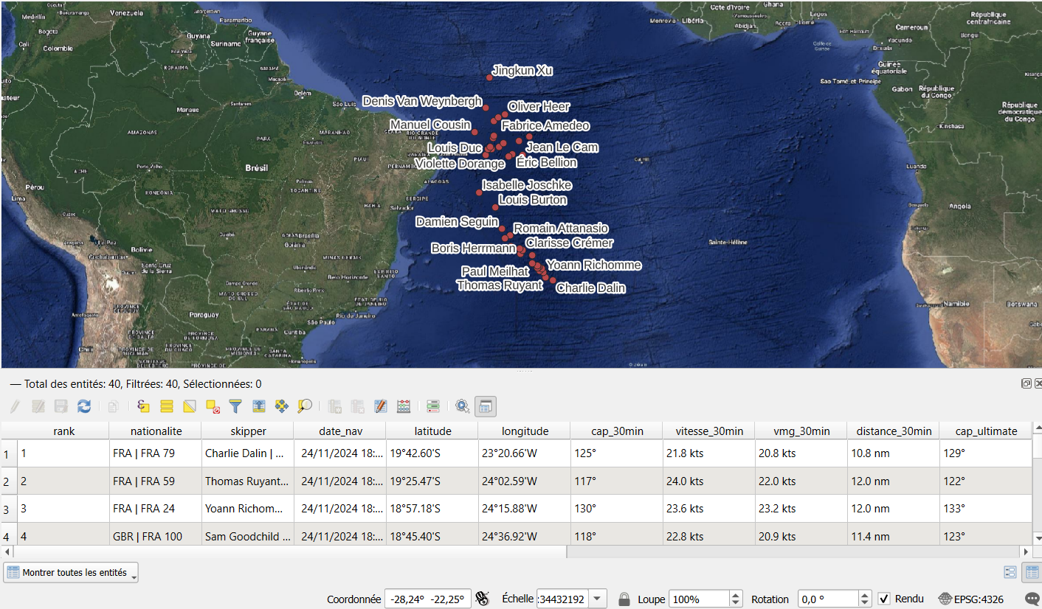Deselect all features icon
The image size is (1042, 609).
pos(213,406)
